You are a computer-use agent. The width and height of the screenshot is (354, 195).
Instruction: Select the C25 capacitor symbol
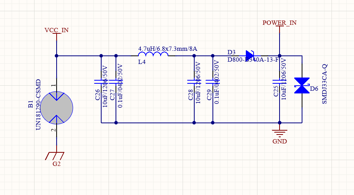[x=280, y=82]
